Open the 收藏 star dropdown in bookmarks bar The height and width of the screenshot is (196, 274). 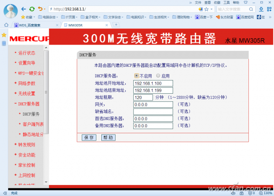tap(28, 17)
